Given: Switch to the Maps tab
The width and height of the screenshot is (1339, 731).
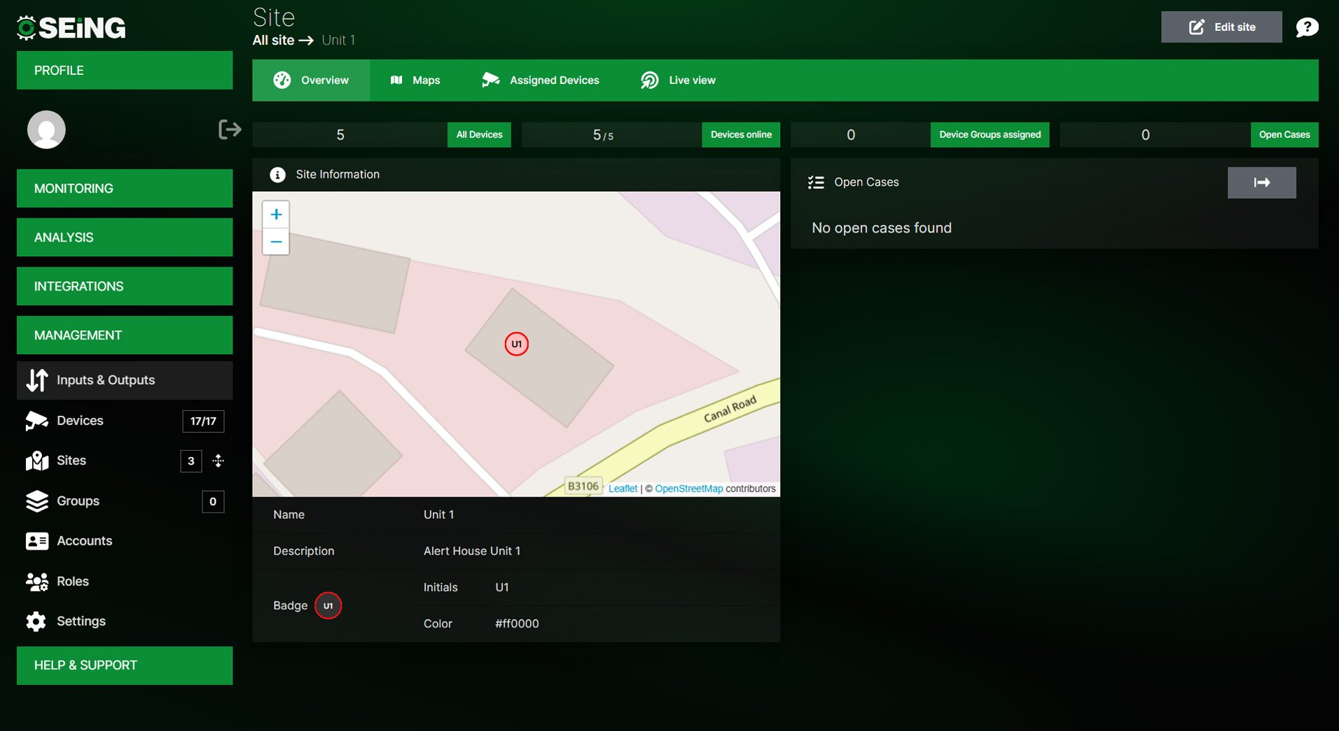Looking at the screenshot, I should 417,80.
